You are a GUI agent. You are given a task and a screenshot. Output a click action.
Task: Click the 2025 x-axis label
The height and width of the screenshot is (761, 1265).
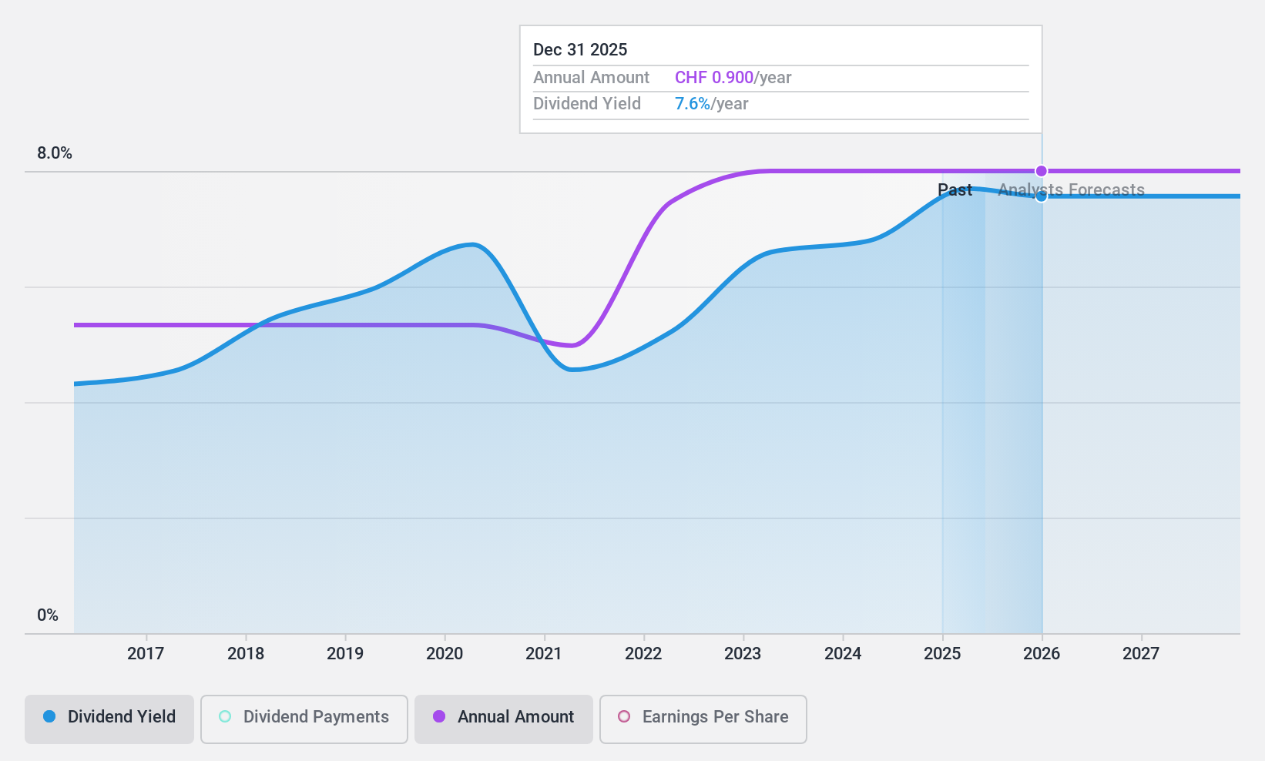pos(942,653)
